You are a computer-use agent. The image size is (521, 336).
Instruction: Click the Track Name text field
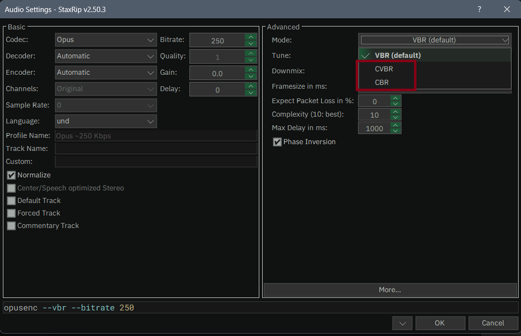coord(156,148)
